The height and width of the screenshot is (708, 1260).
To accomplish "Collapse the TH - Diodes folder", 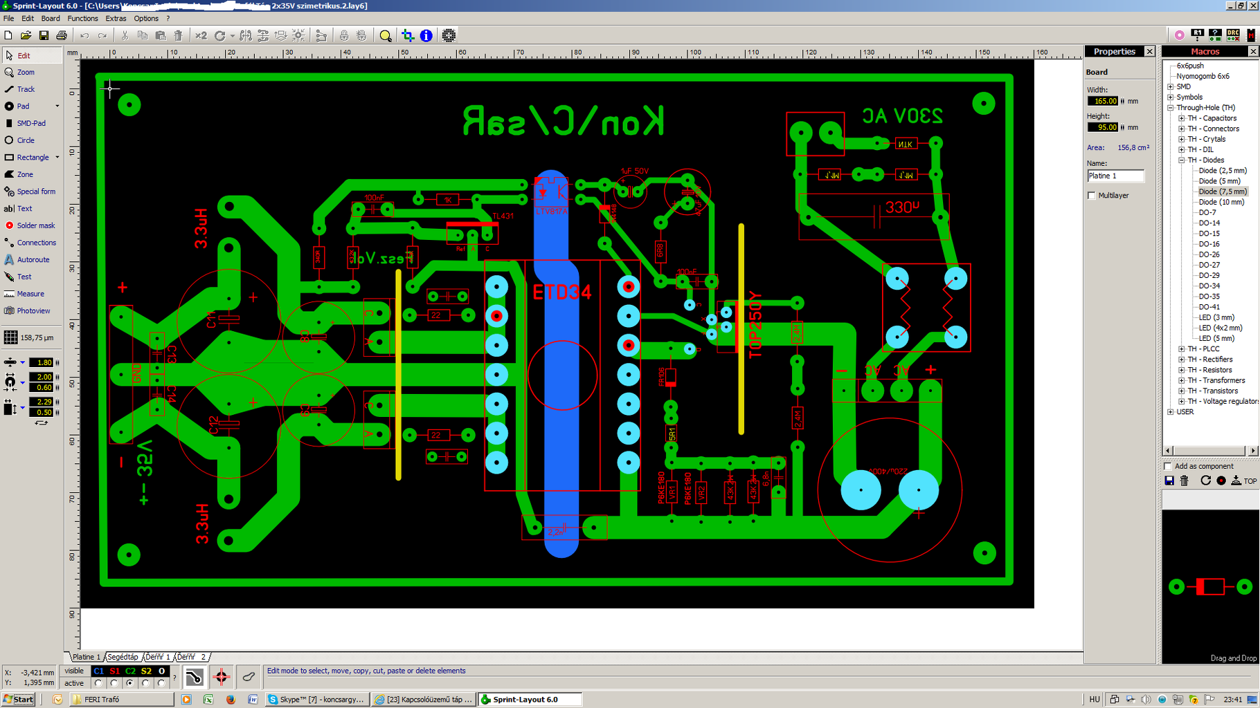I will tap(1182, 160).
